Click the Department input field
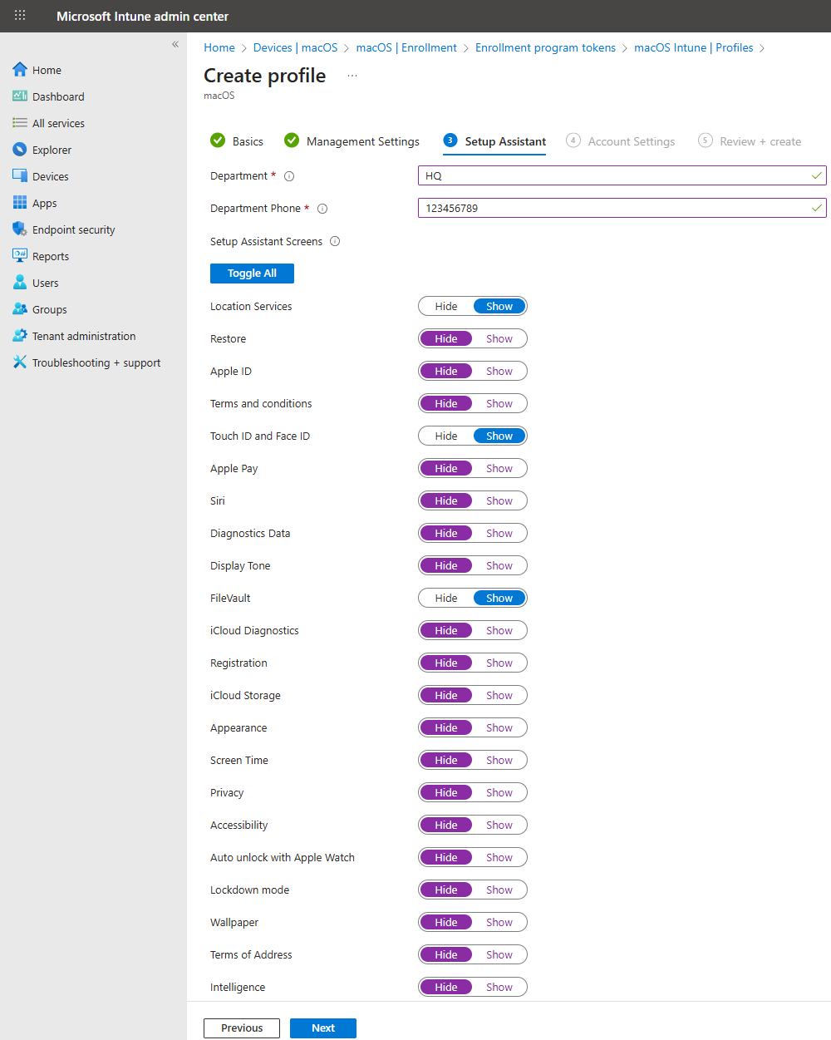This screenshot has width=831, height=1040. tap(622, 175)
